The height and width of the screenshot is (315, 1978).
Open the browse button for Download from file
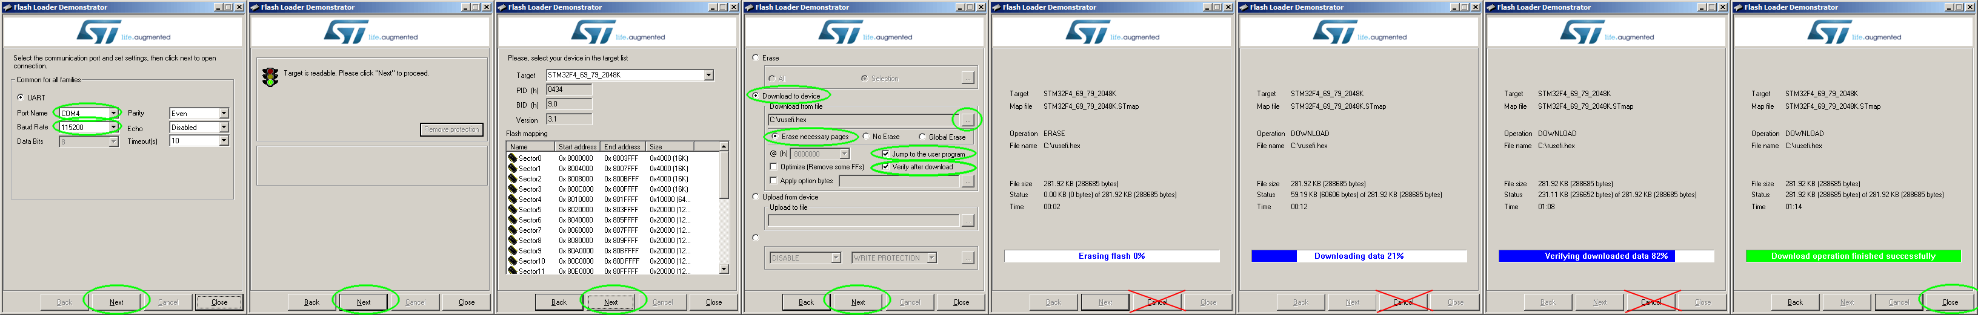point(968,120)
